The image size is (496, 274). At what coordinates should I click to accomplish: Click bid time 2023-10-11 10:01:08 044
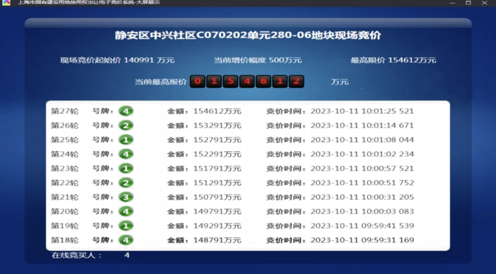click(x=362, y=140)
